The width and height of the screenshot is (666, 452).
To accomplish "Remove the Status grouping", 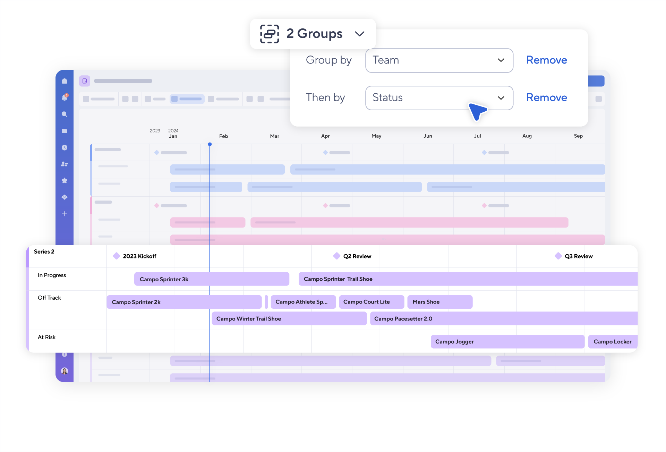I will coord(546,98).
